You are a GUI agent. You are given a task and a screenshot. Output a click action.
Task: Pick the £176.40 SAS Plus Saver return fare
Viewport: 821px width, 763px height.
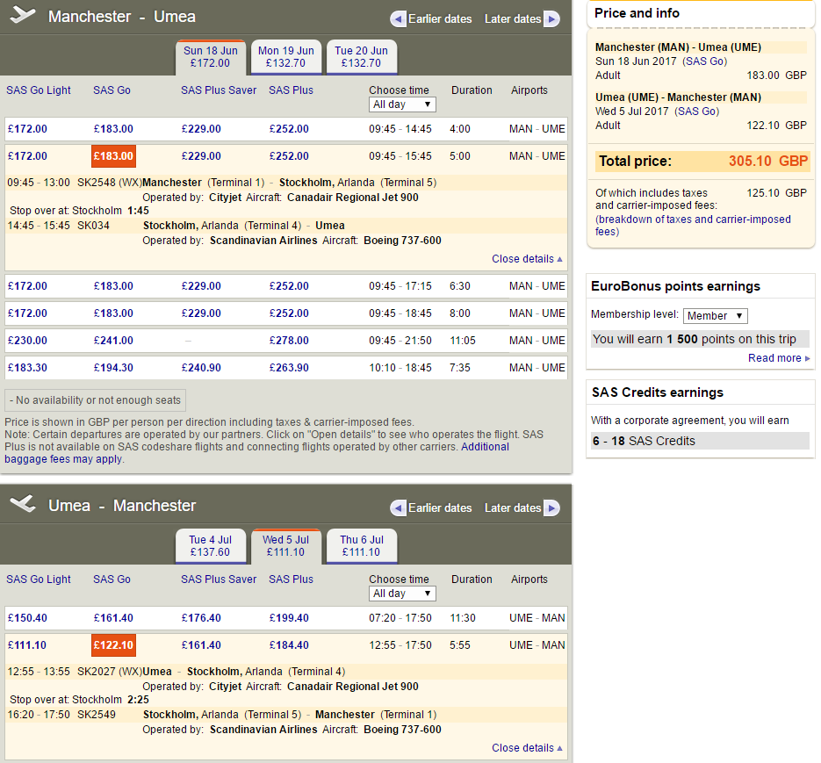click(x=201, y=618)
